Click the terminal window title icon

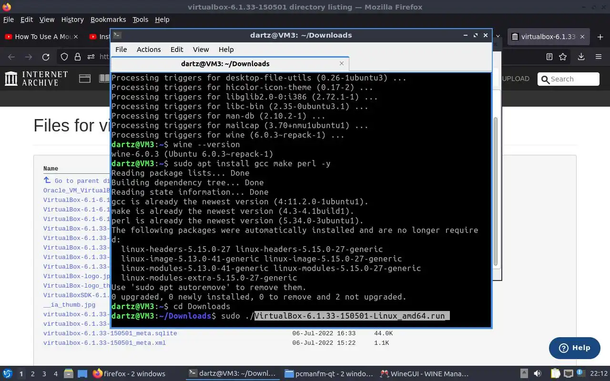click(x=117, y=35)
